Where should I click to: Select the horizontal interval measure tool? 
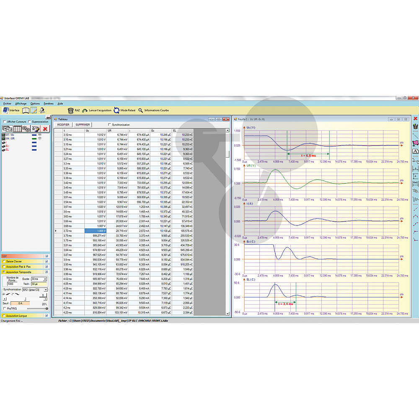[415, 168]
